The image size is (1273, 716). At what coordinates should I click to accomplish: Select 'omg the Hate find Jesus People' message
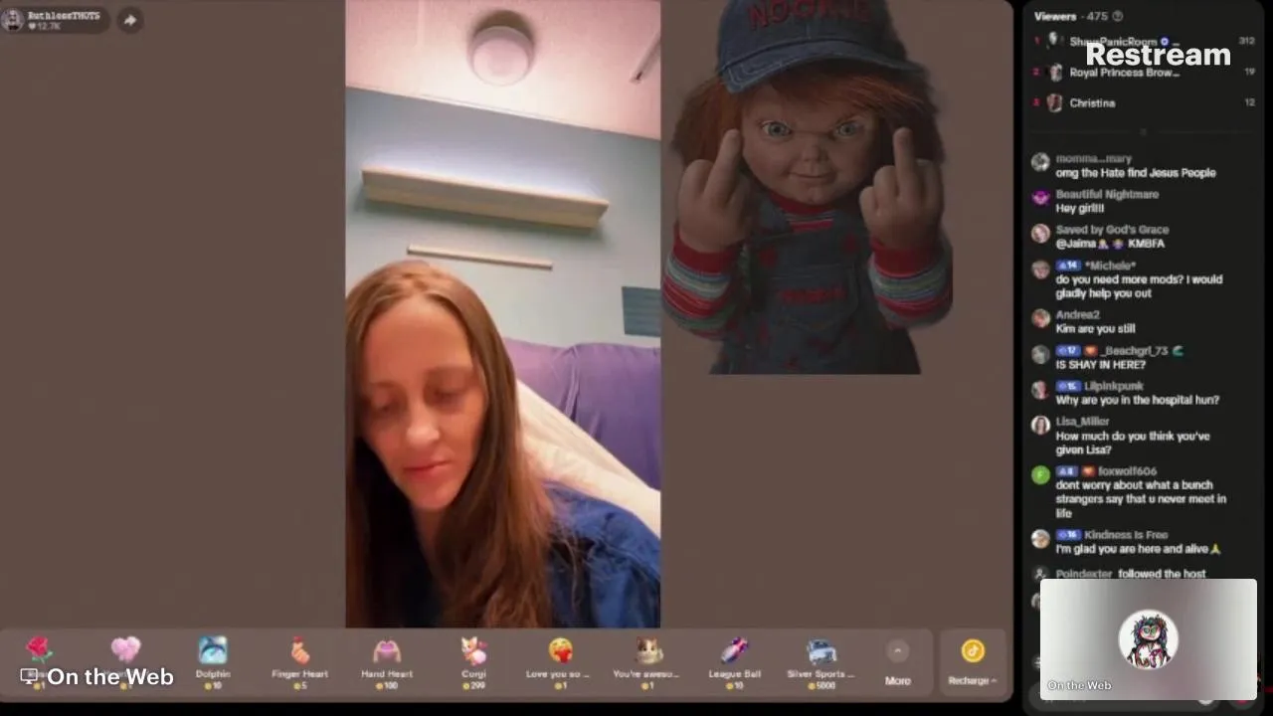pyautogui.click(x=1136, y=173)
